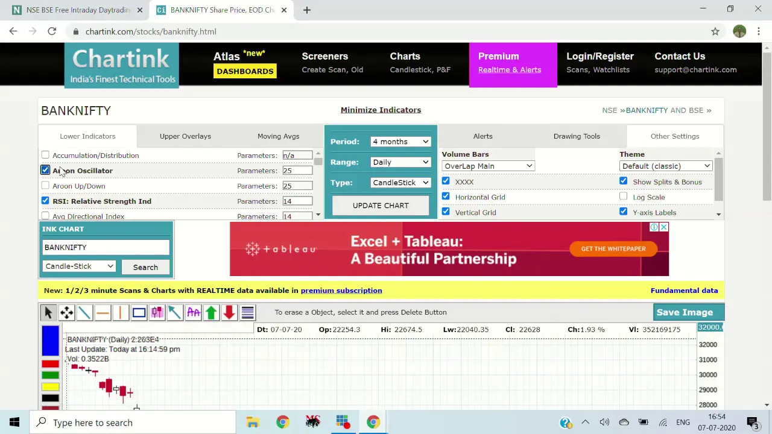Click the Minimize Indicators link
This screenshot has width=772, height=434.
(x=381, y=110)
